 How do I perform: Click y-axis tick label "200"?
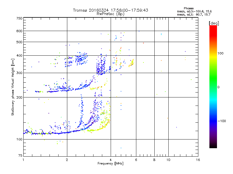pos(20,97)
